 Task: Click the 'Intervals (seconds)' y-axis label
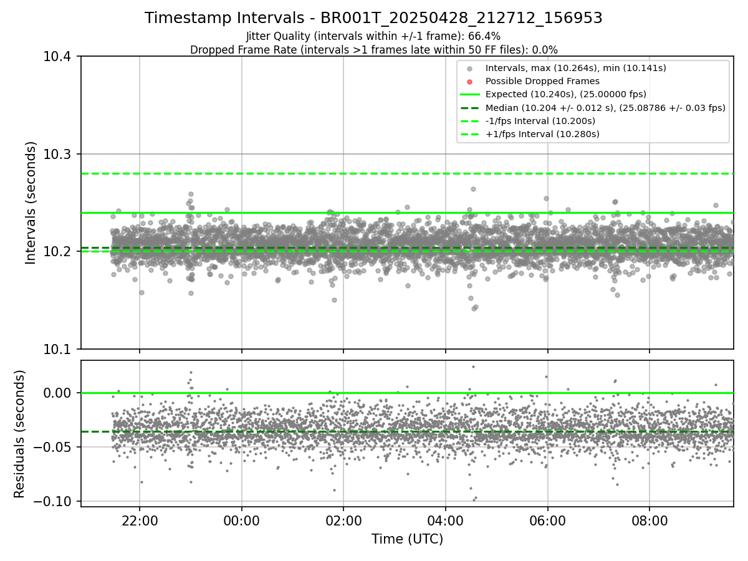point(31,203)
